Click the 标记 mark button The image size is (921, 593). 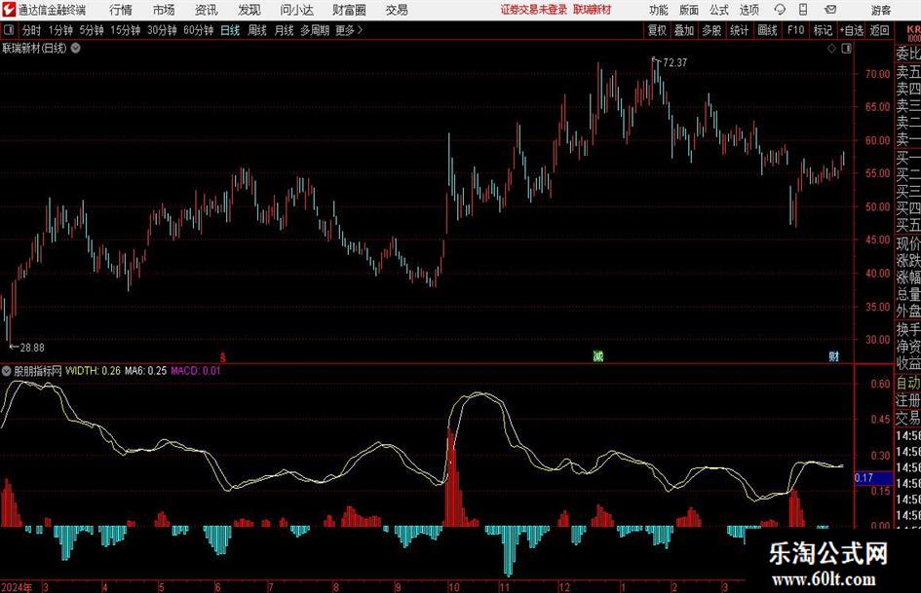(823, 30)
